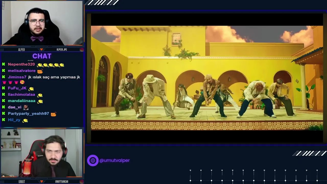Click the bottom webcam feed of Umut
This screenshot has height=184, width=327.
tap(41, 153)
